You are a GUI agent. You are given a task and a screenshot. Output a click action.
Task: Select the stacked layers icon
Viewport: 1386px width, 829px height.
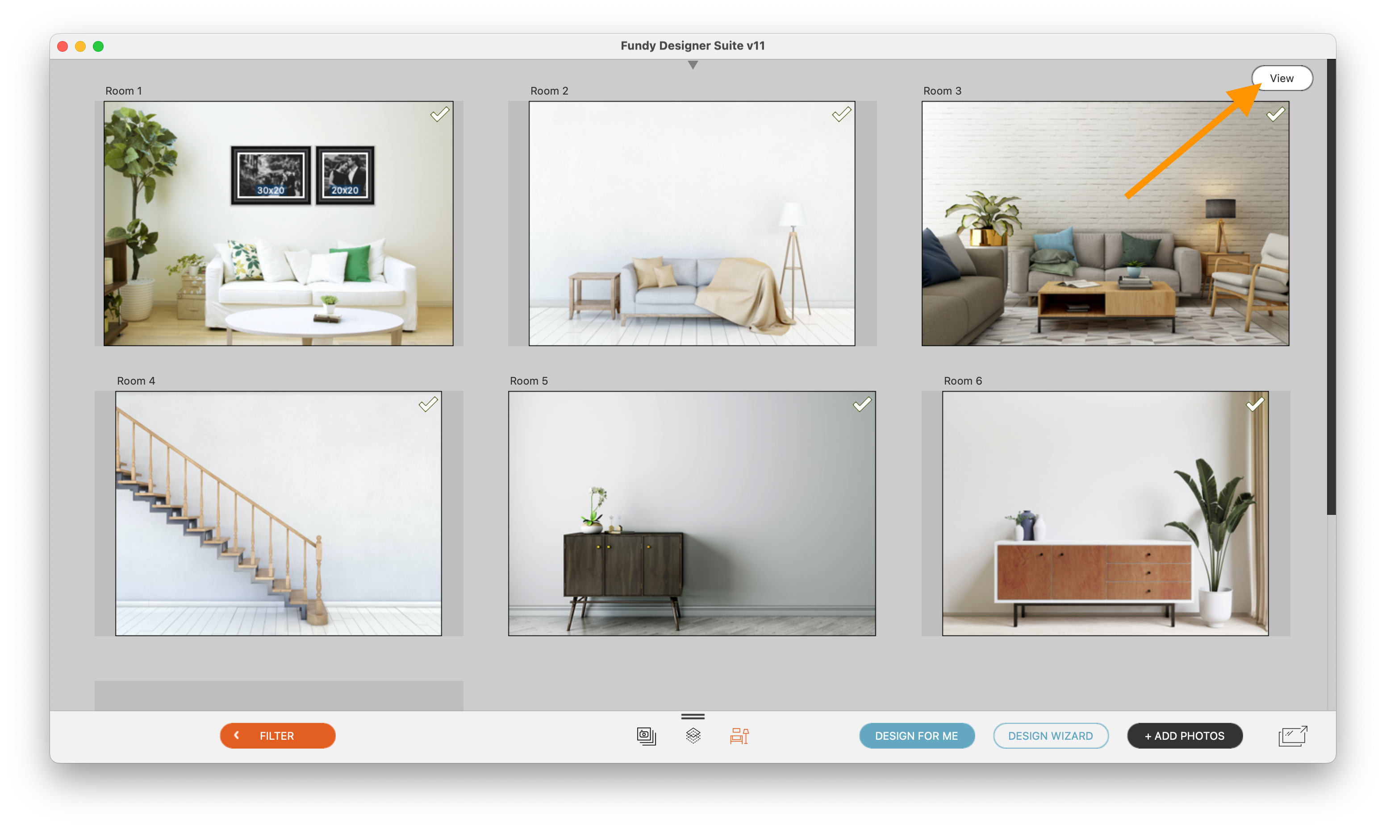(693, 735)
